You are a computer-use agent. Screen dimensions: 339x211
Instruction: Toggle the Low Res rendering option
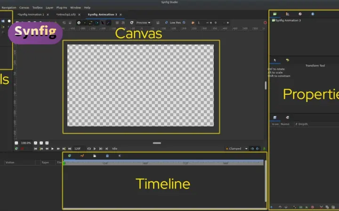click(x=175, y=23)
